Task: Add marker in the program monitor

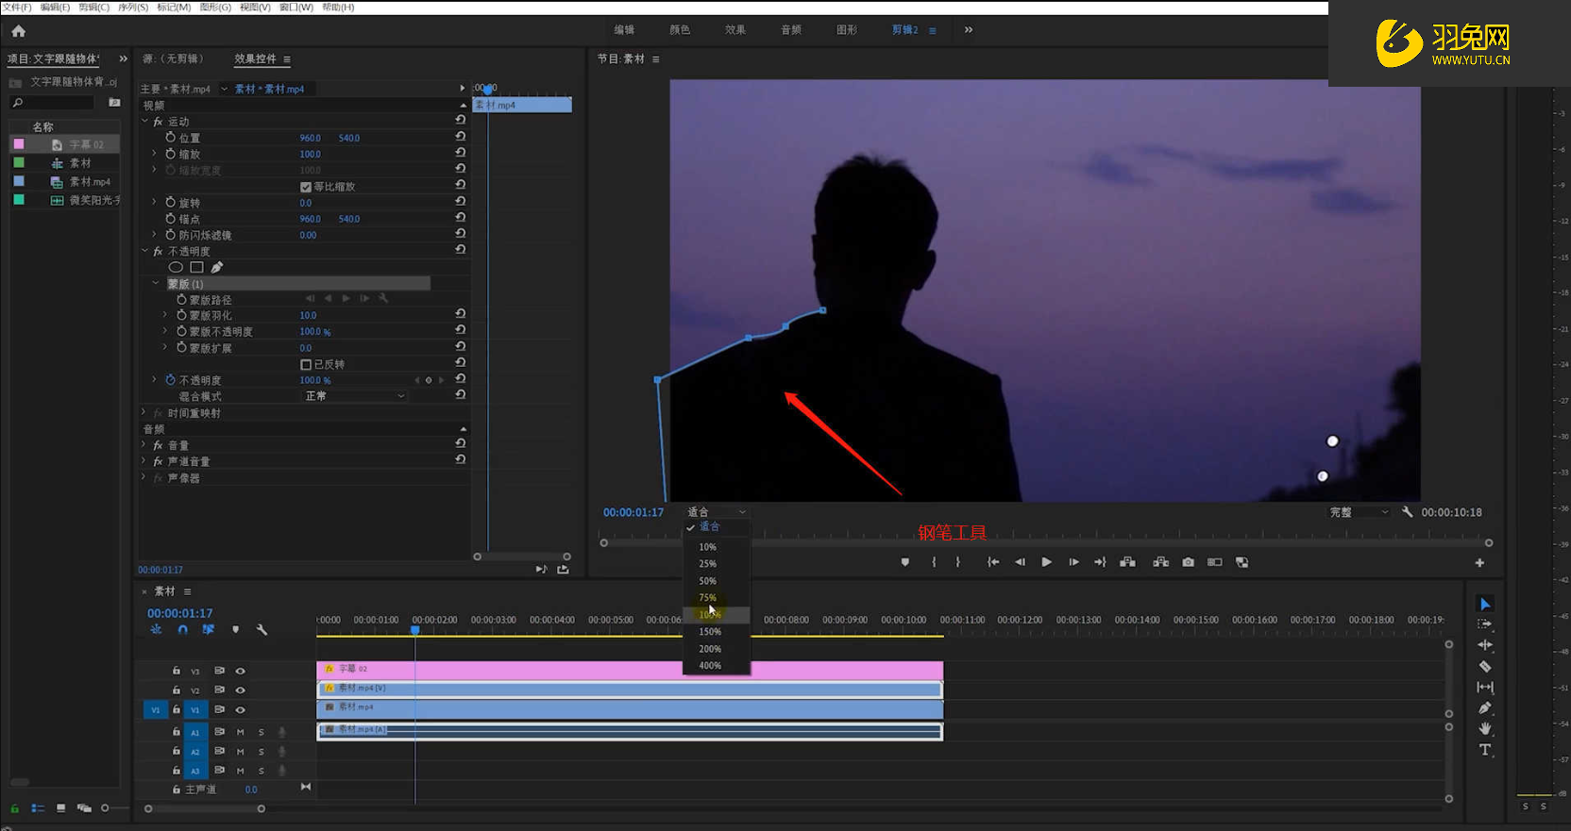Action: tap(905, 562)
